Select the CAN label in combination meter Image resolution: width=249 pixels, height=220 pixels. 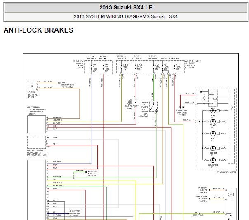(215, 99)
